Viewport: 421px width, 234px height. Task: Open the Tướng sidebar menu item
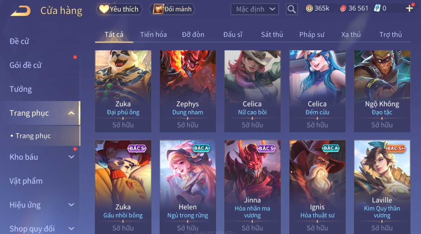pyautogui.click(x=21, y=89)
